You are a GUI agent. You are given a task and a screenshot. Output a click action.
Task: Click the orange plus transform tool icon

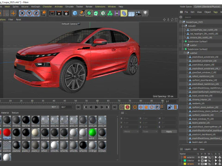13,13
